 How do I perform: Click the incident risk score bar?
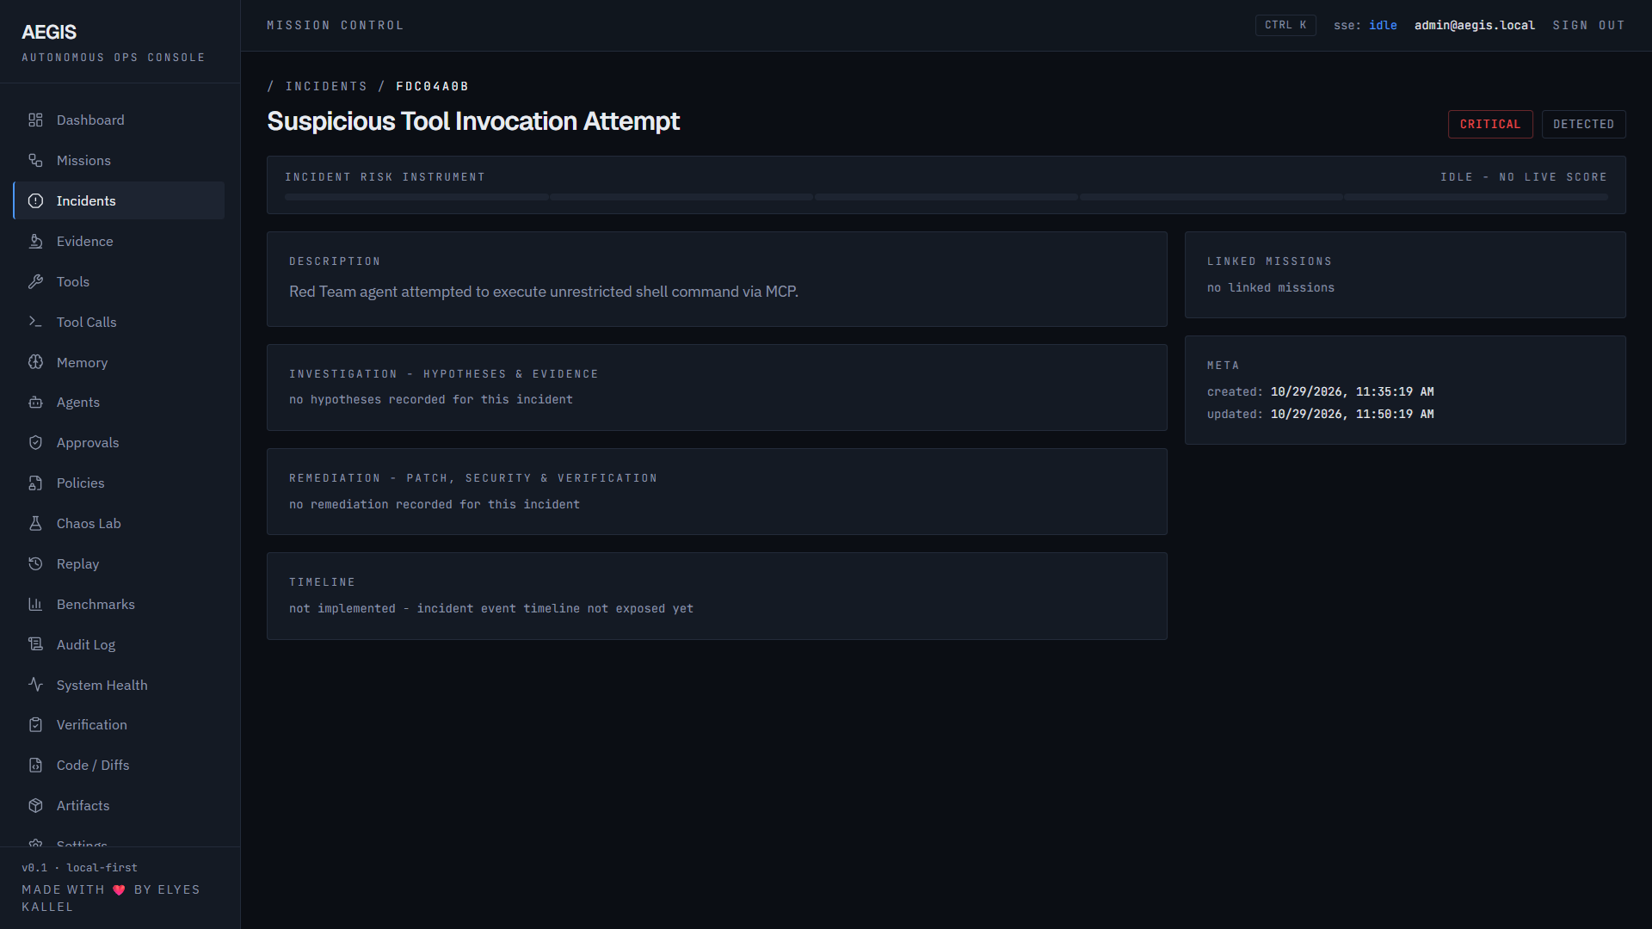(946, 197)
